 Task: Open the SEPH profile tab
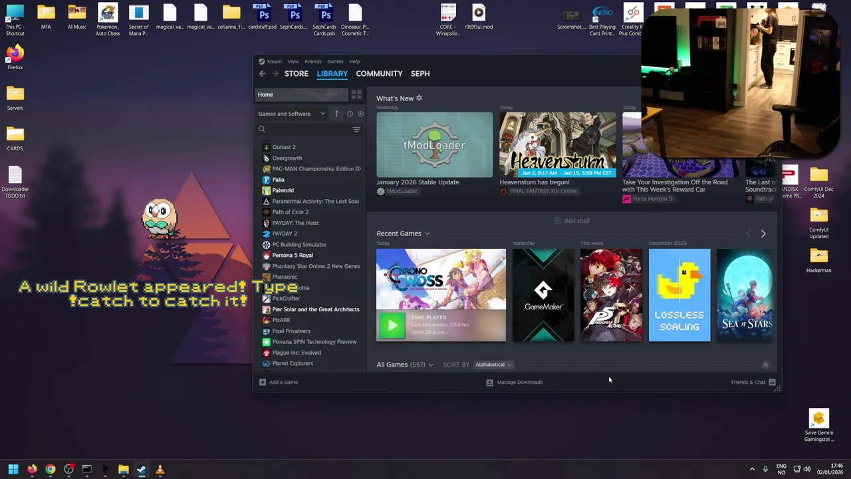420,74
